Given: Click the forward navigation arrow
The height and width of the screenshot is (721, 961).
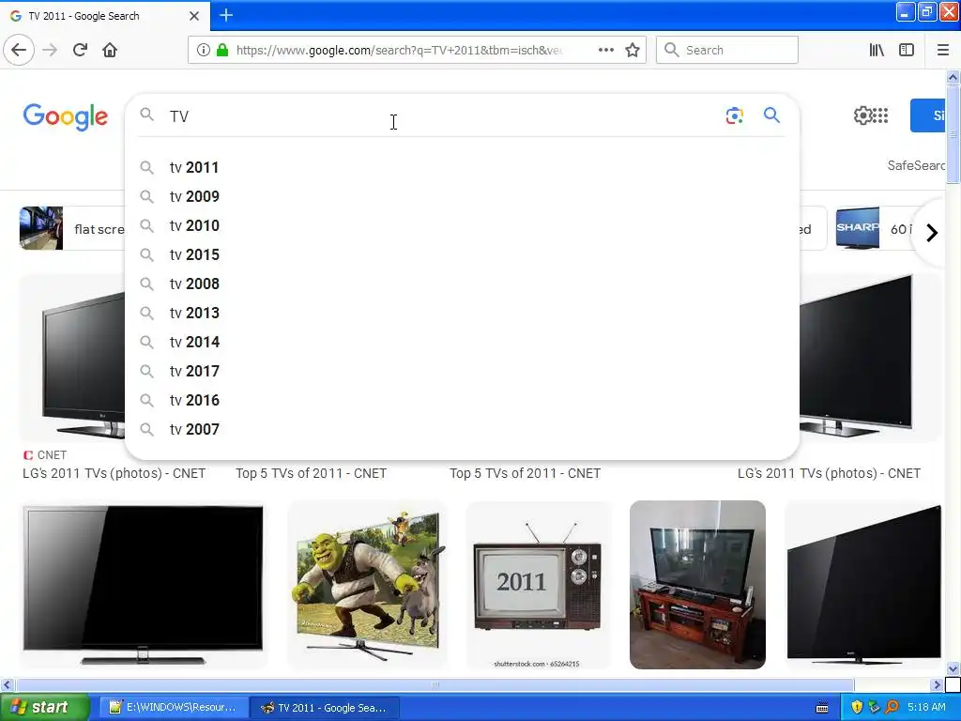Looking at the screenshot, I should (51, 50).
